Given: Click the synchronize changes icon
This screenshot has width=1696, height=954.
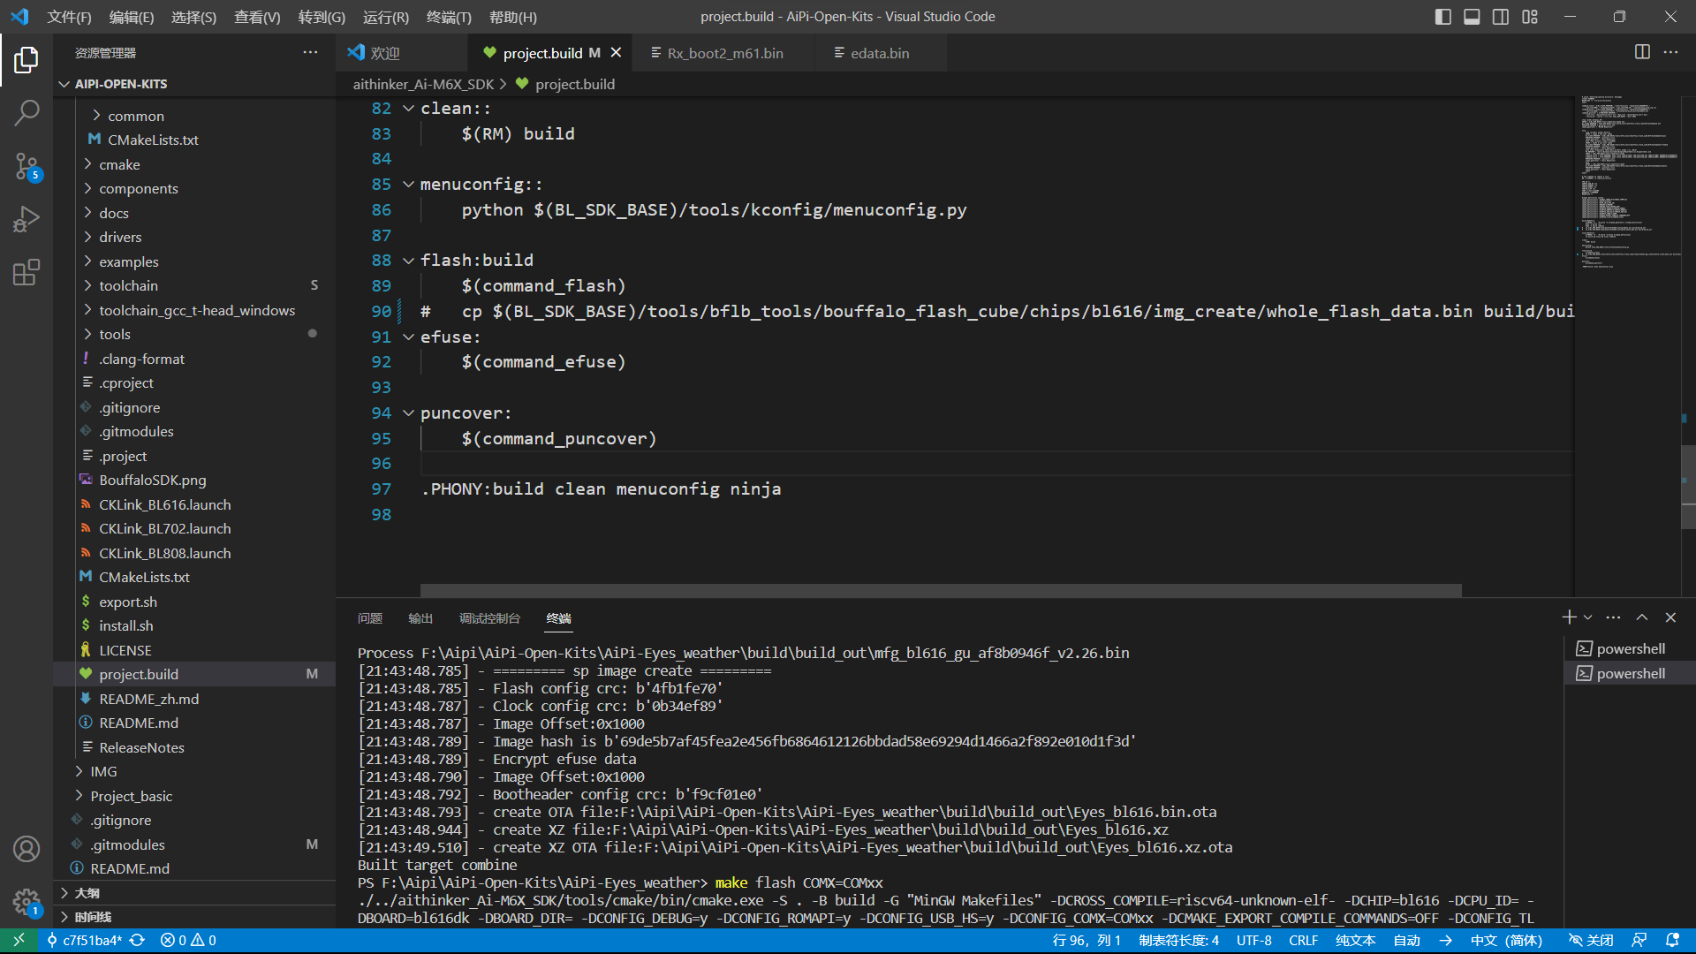Looking at the screenshot, I should tap(138, 941).
